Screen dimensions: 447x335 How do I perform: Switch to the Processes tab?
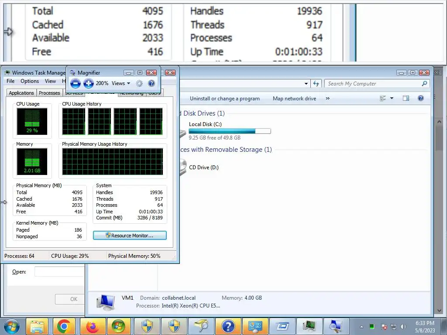coord(49,93)
